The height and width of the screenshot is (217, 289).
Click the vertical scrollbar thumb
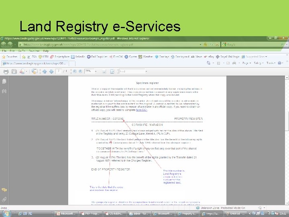287,121
